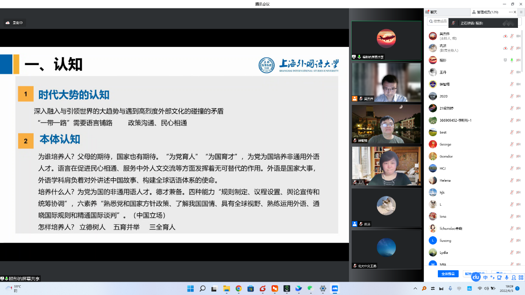This screenshot has height=295, width=525.
Task: Toggle the microphone icon for 王丹
Action: (x=512, y=72)
